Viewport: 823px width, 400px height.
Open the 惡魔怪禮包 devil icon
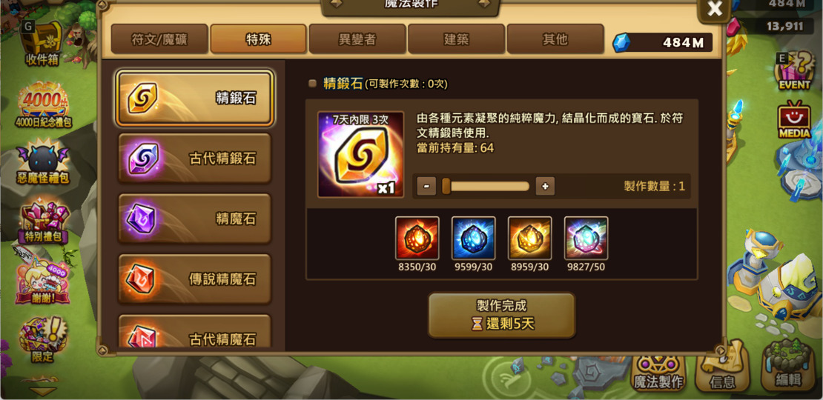coord(43,163)
